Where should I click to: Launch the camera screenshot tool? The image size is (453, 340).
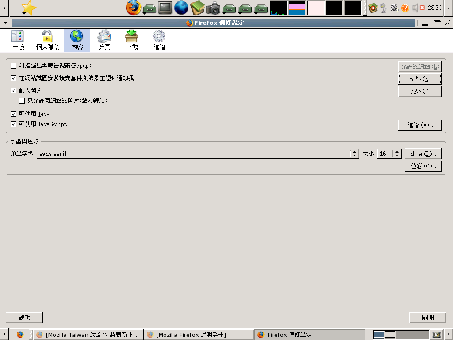coord(213,8)
